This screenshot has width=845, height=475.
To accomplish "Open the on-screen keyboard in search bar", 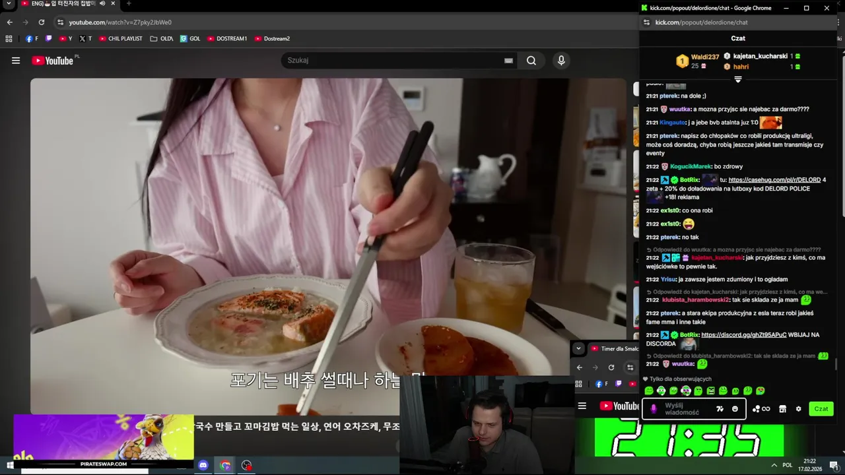I will 508,61.
